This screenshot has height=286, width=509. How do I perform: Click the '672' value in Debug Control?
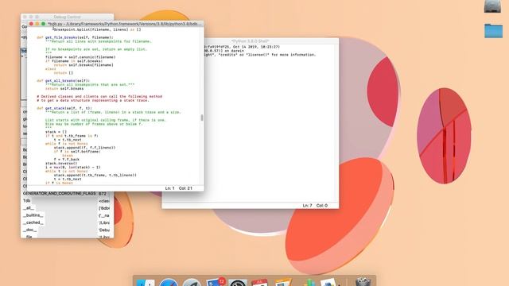(x=103, y=194)
